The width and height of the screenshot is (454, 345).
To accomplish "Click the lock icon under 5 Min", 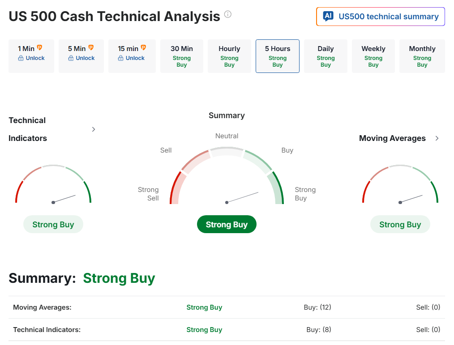I will (71, 58).
